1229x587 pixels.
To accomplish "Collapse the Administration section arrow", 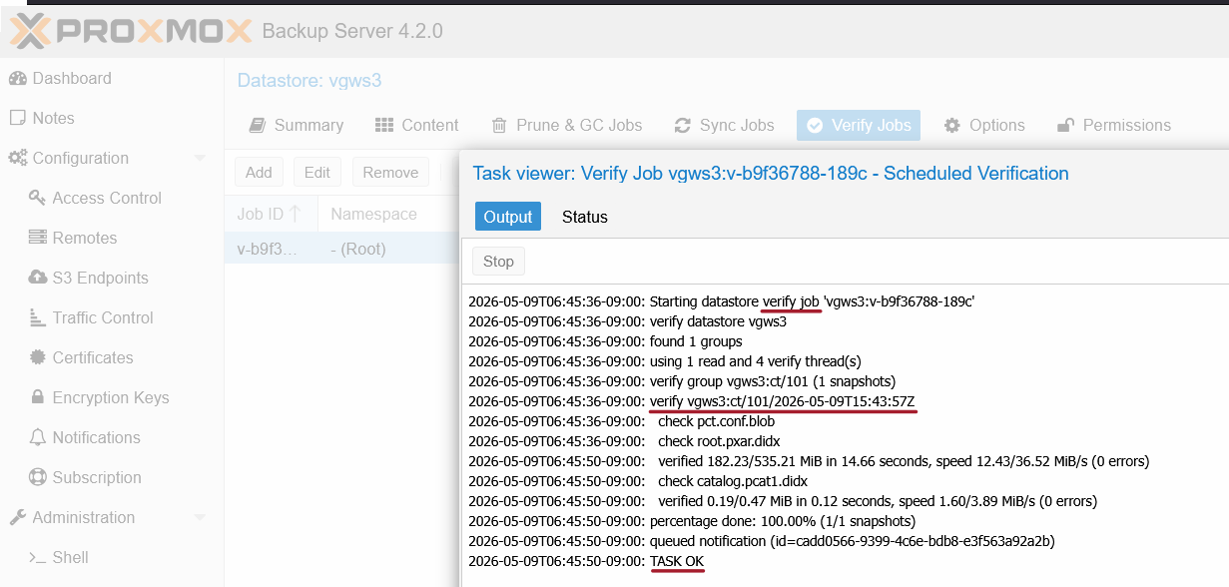I will (200, 517).
